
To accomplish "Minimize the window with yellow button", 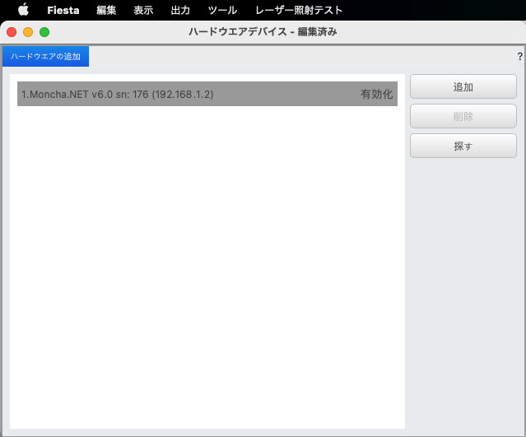I will (28, 32).
